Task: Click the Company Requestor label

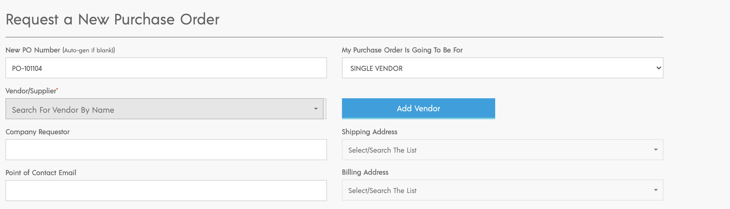Action: [x=38, y=132]
